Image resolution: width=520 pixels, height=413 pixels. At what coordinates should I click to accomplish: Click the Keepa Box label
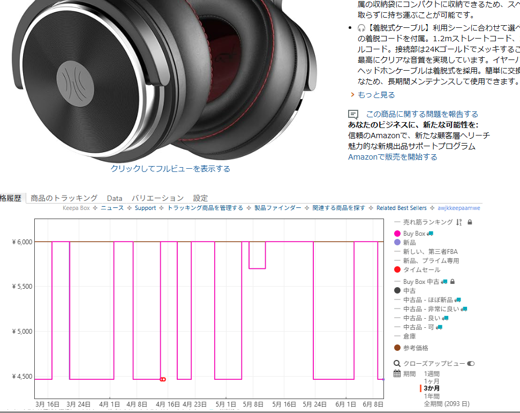pos(76,208)
